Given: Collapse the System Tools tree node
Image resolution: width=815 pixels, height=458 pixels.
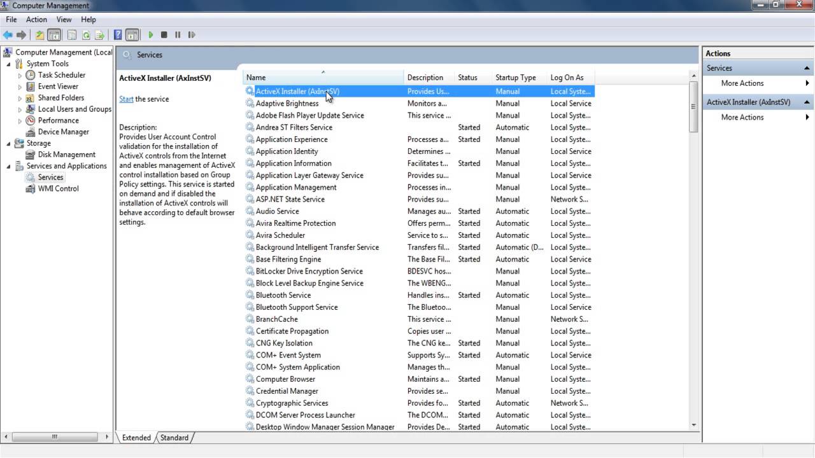Looking at the screenshot, I should pyautogui.click(x=8, y=64).
